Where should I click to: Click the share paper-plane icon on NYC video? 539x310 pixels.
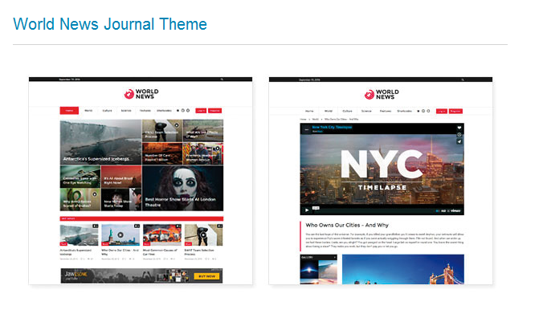(459, 141)
